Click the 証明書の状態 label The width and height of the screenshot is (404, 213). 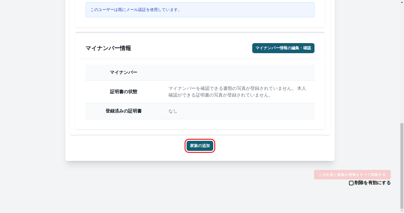(123, 92)
